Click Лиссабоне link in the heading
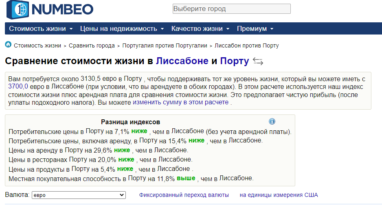 tap(182, 61)
